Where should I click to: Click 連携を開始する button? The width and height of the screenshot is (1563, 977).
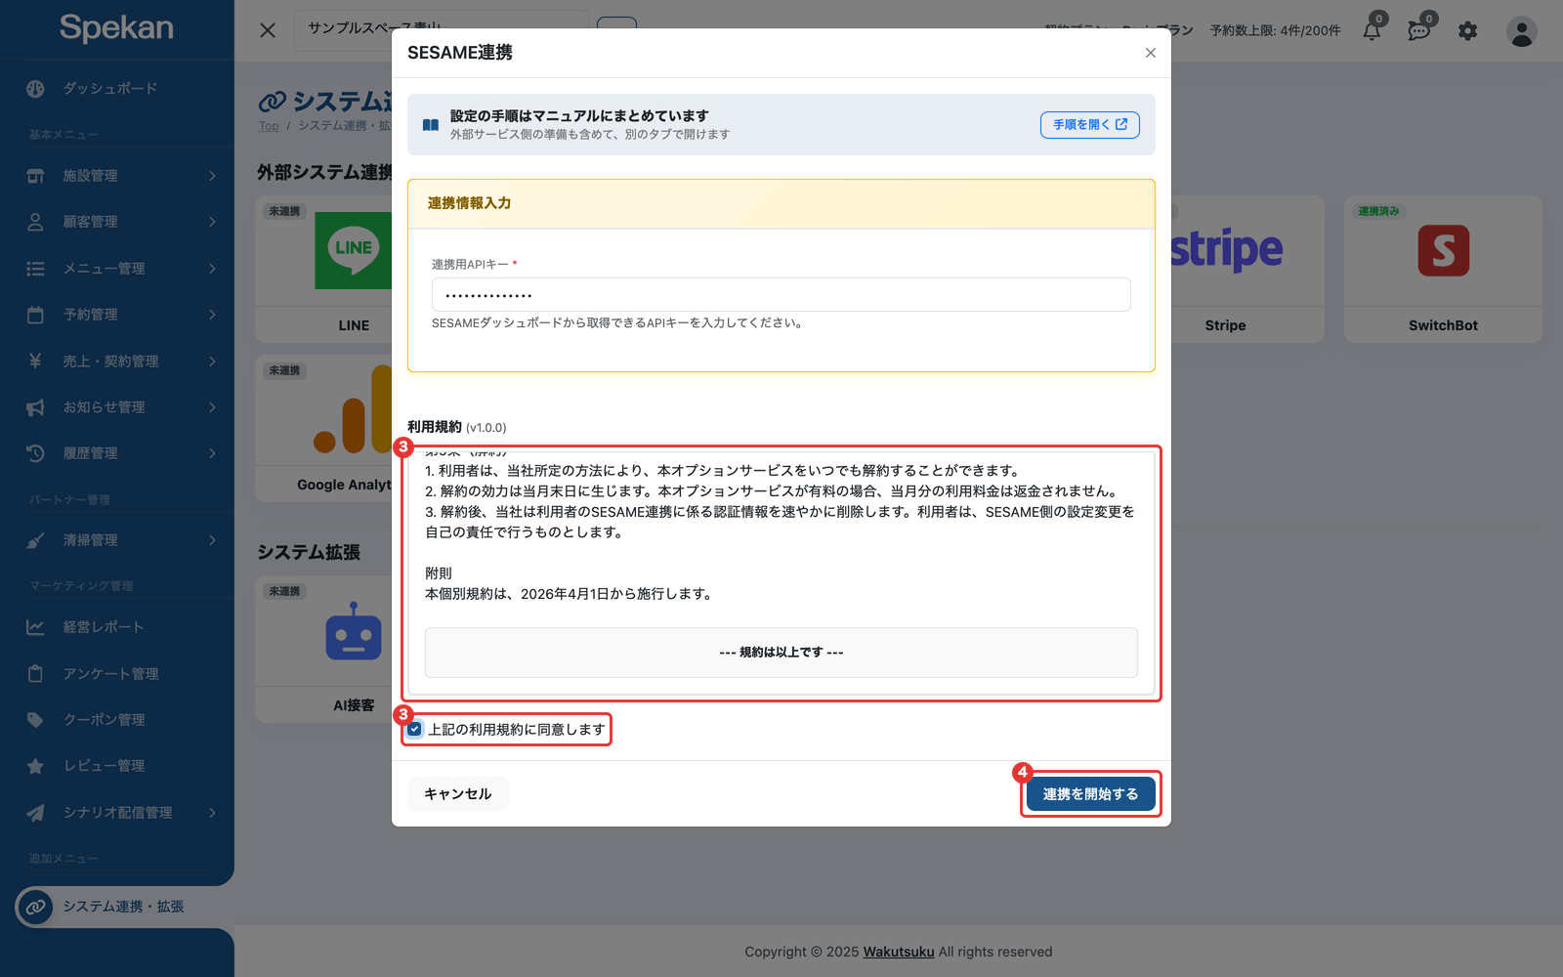1090,793
